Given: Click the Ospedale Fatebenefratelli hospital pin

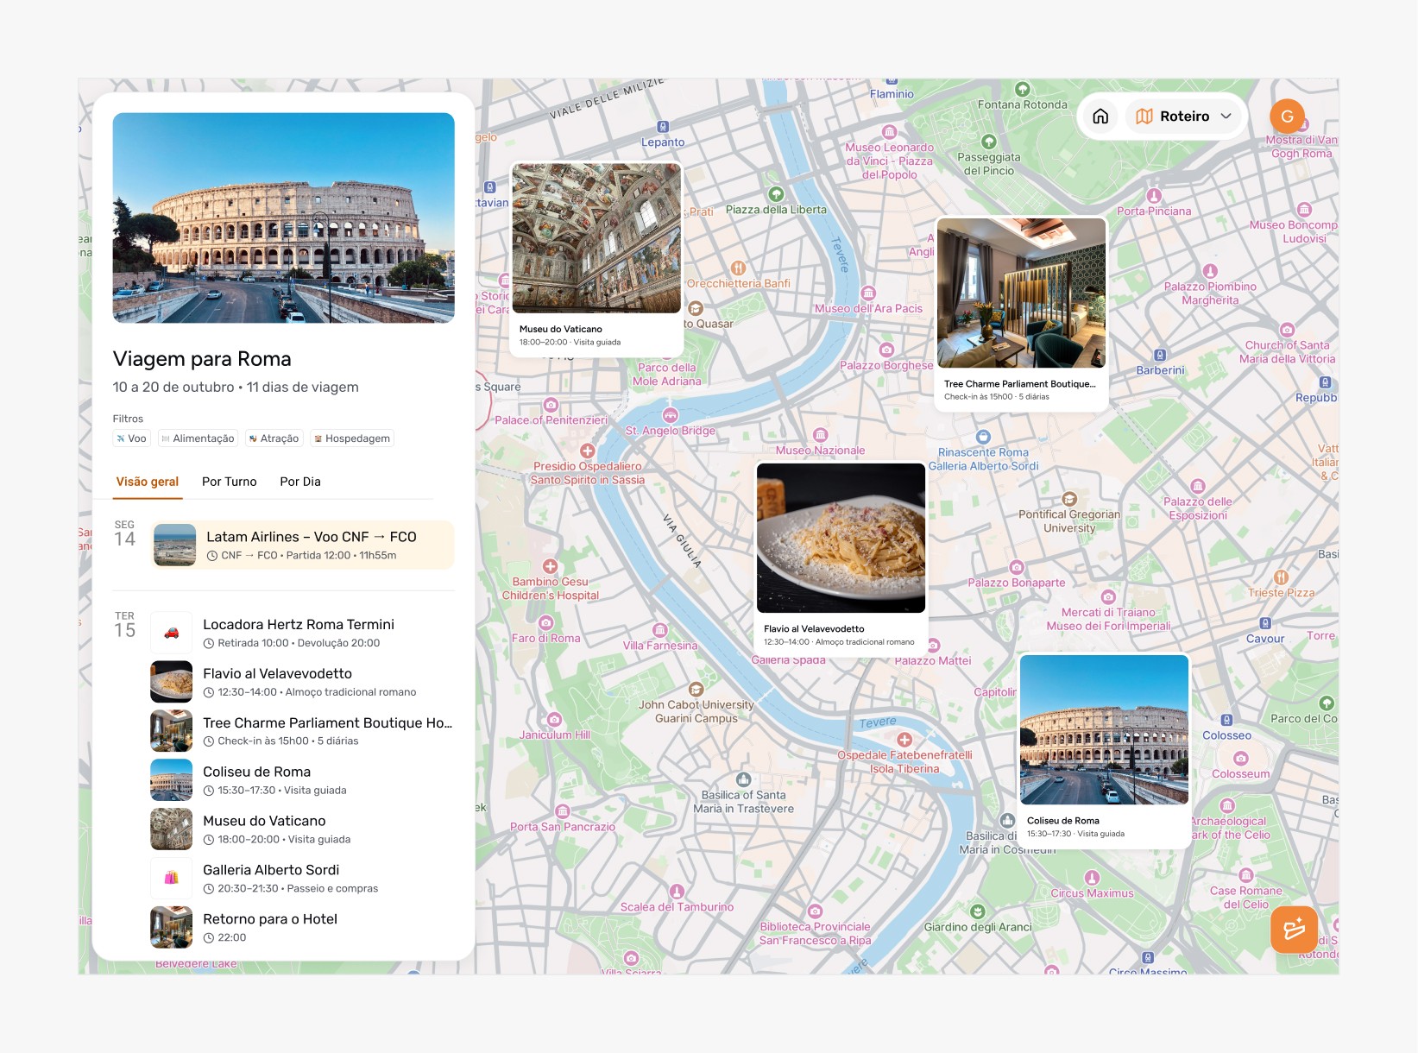Looking at the screenshot, I should pyautogui.click(x=904, y=740).
